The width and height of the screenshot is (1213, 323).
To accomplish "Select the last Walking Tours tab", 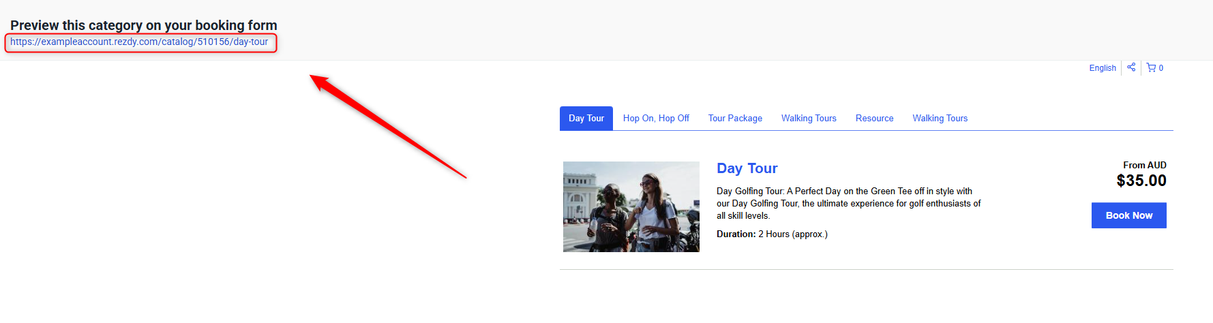I will point(940,119).
